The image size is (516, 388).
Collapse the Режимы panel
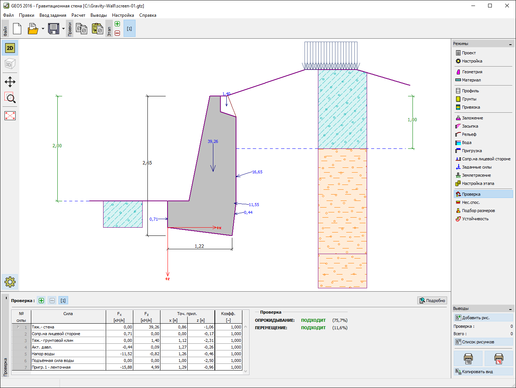[x=510, y=44]
